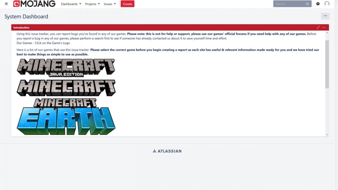Expand the Dashboards dropdown
Viewport: 338px width, 190px height.
(71, 4)
